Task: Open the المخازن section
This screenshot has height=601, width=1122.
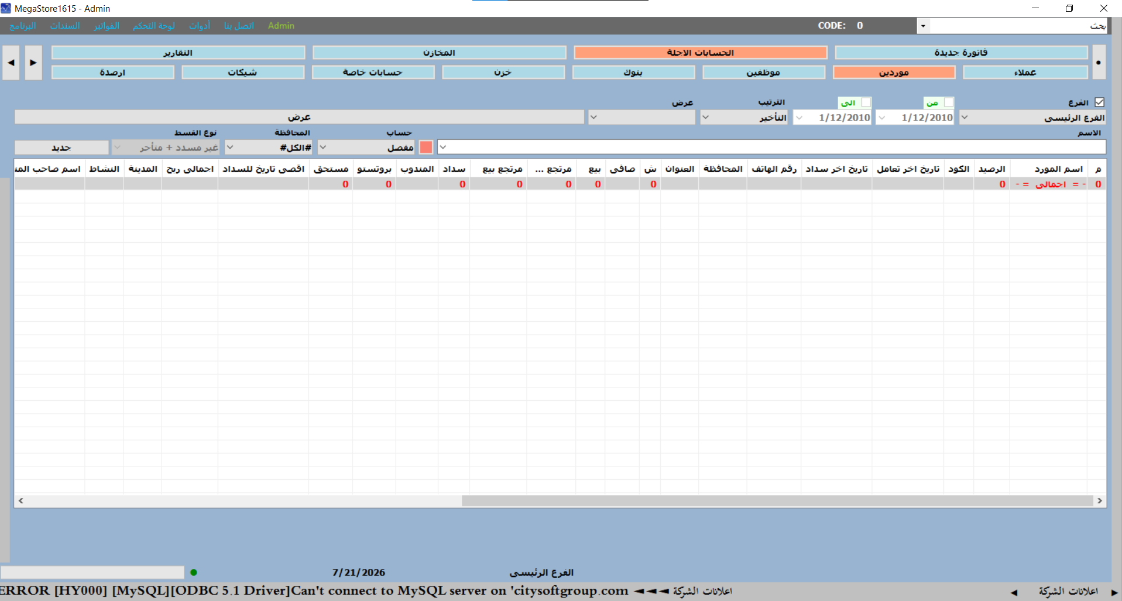Action: coord(440,53)
